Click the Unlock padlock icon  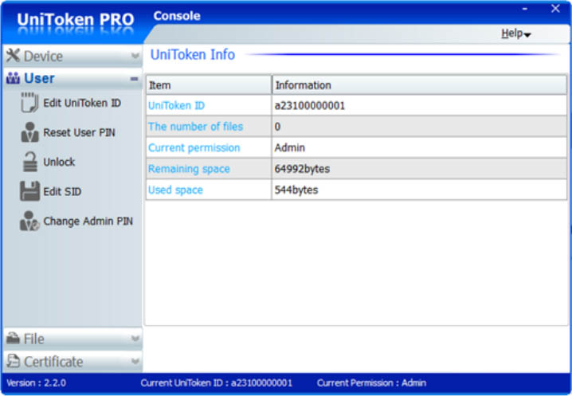tap(30, 162)
